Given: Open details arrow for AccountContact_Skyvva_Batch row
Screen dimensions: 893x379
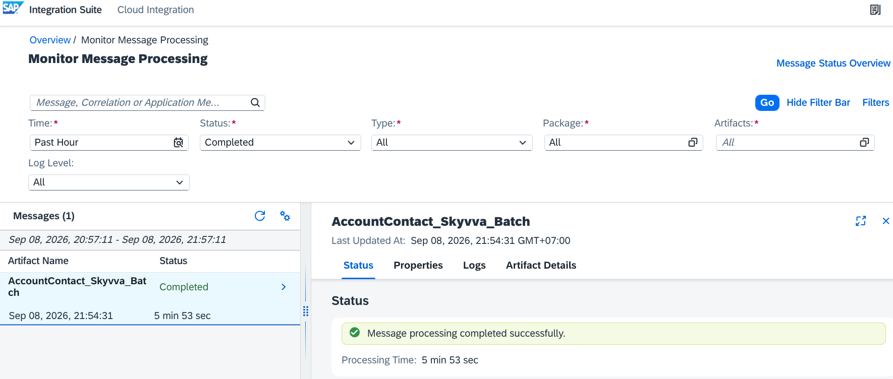Looking at the screenshot, I should [284, 287].
